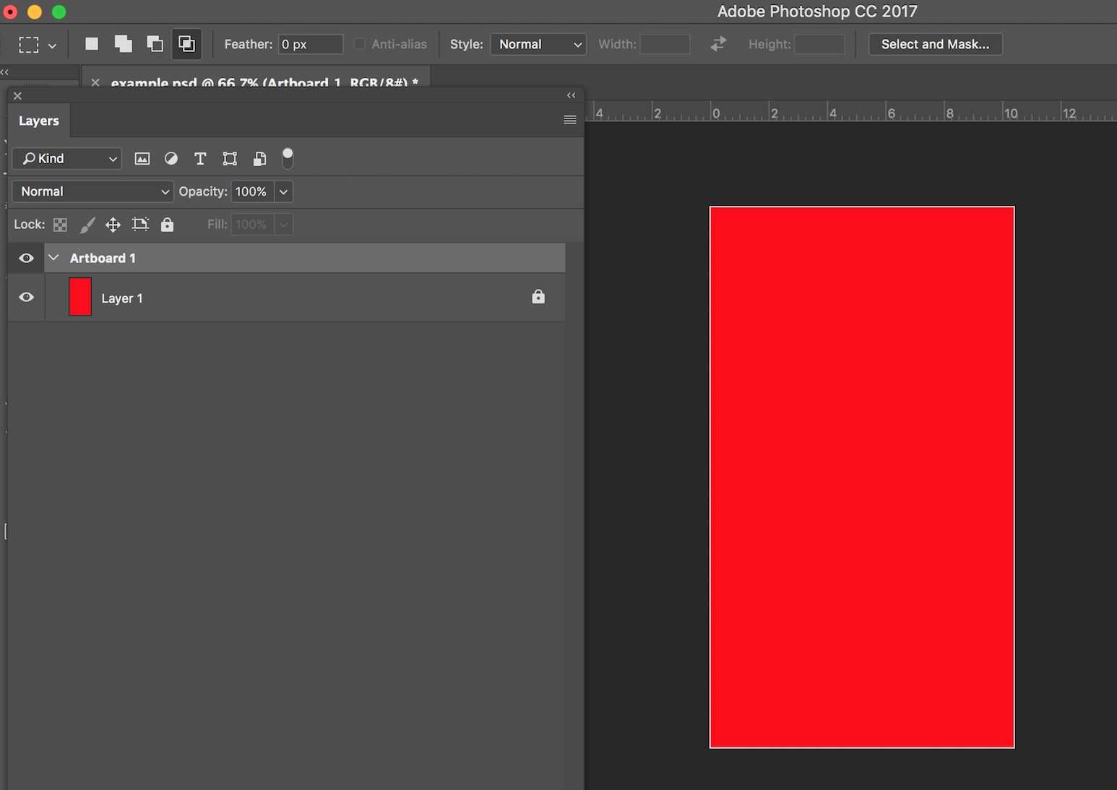The width and height of the screenshot is (1117, 790).
Task: Toggle lock position
Action: pyautogui.click(x=113, y=225)
